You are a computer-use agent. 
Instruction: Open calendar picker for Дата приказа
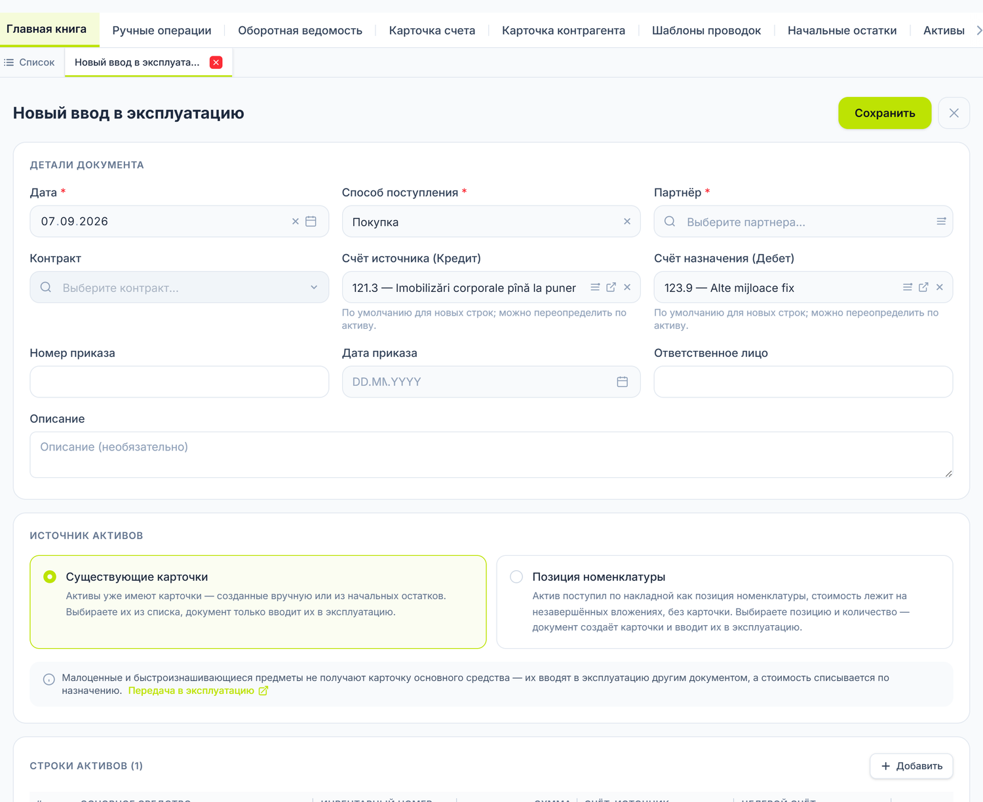coord(623,382)
